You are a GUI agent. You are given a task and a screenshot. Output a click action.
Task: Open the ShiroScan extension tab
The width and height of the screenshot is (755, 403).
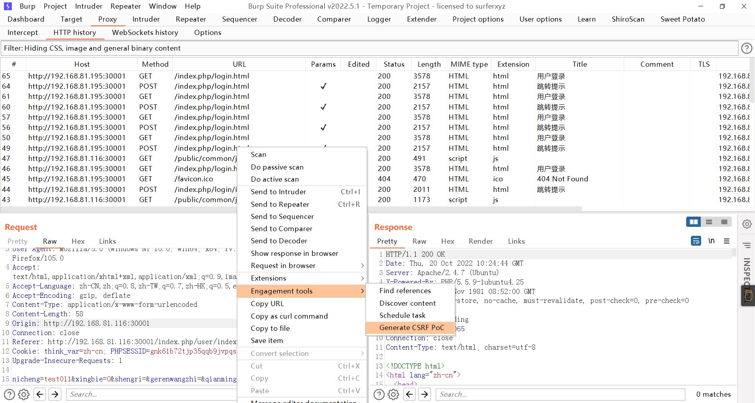[x=628, y=19]
